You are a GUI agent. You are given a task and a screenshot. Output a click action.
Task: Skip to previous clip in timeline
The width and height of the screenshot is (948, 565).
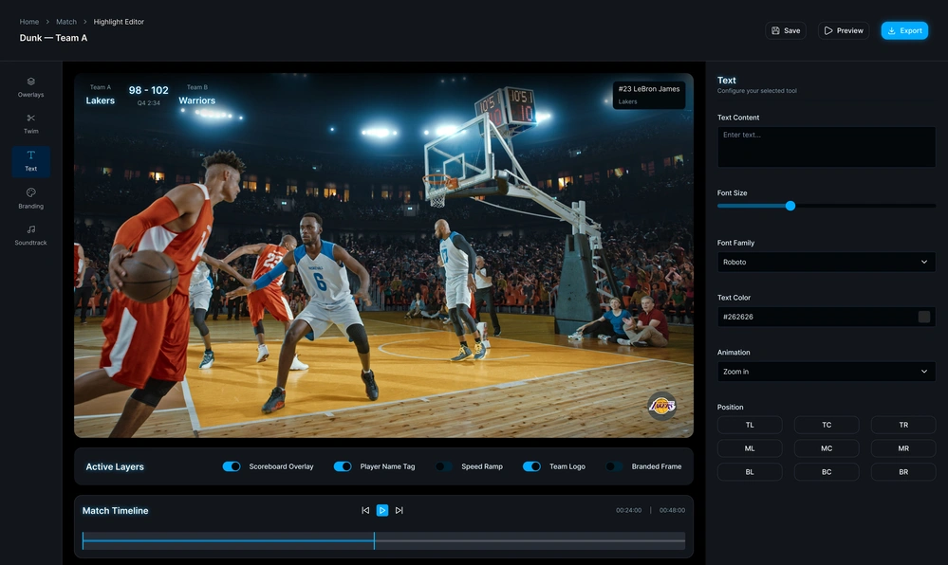click(x=365, y=510)
